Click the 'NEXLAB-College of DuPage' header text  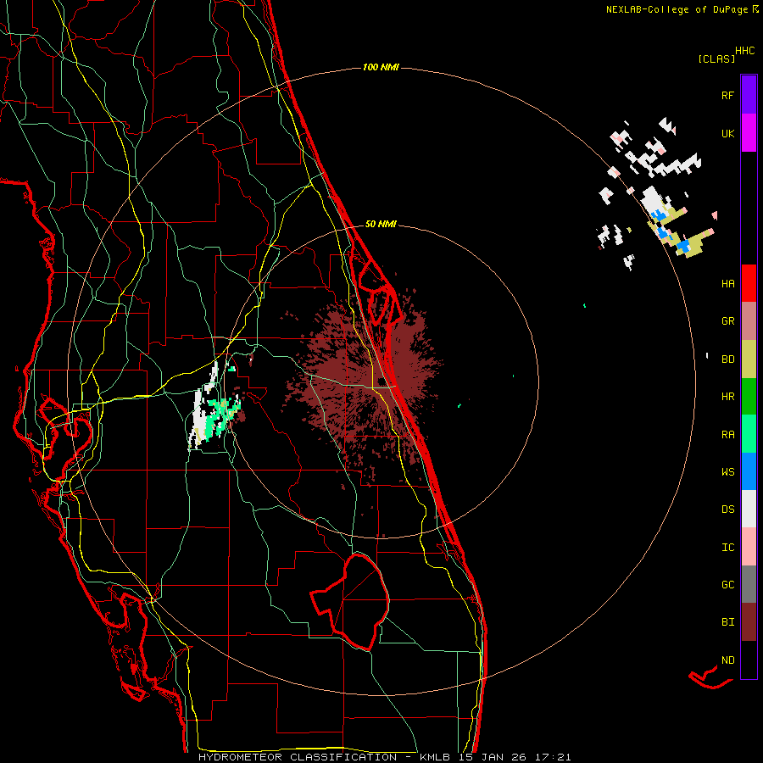point(677,9)
